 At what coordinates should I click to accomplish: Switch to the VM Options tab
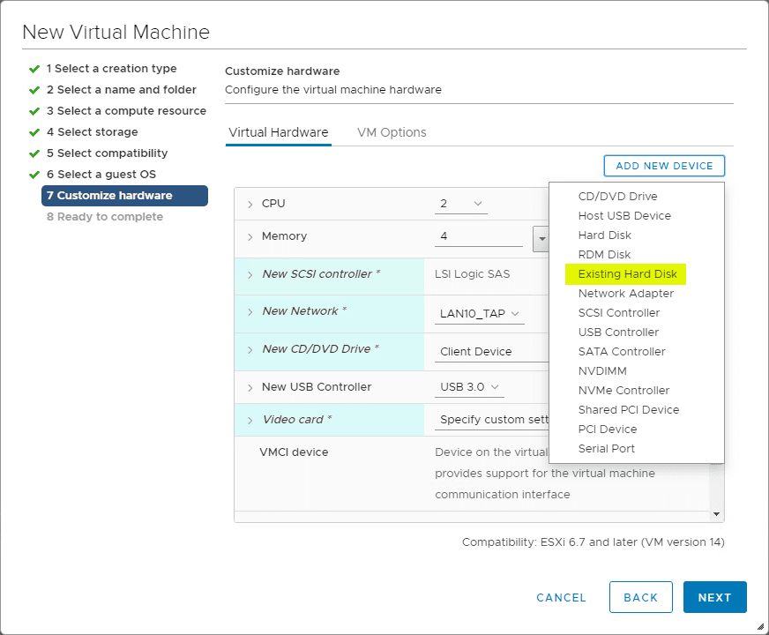[x=392, y=132]
